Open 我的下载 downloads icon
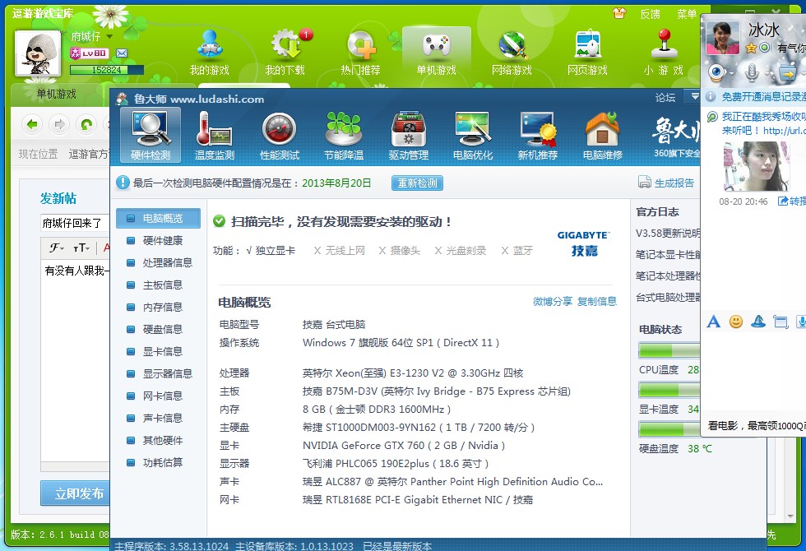This screenshot has width=806, height=551. pyautogui.click(x=285, y=53)
